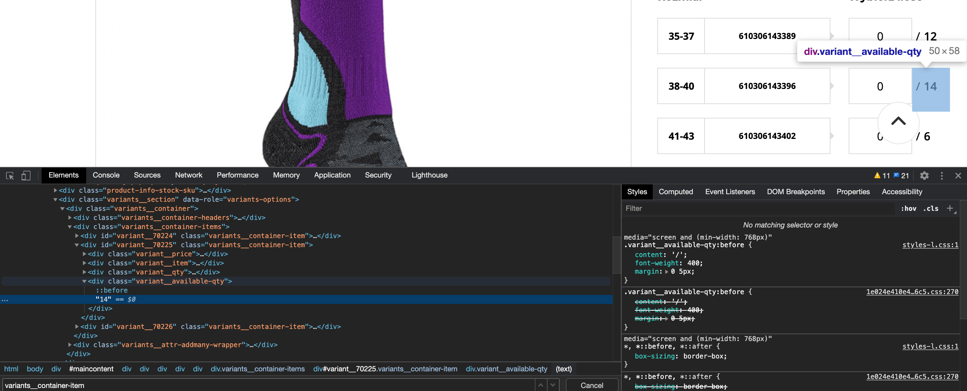Image resolution: width=967 pixels, height=391 pixels.
Task: Open the Event Listeners pane
Action: click(730, 192)
